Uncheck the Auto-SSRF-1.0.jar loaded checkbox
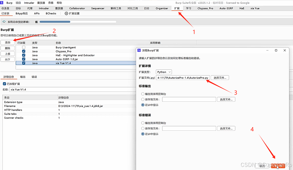This screenshot has height=170, width=293. [24, 59]
